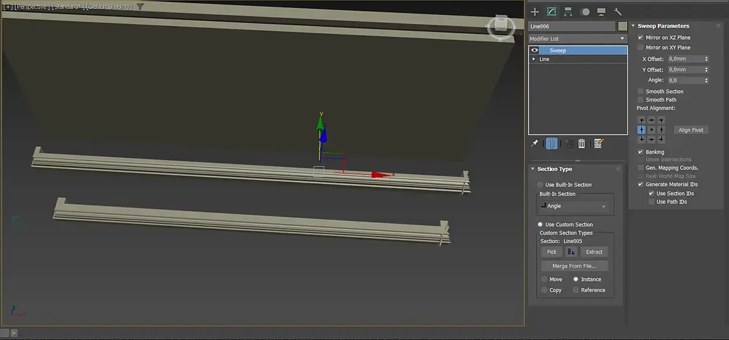Viewport: 729px width, 340px height.
Task: Switch to the Modify panel tab
Action: 552,12
